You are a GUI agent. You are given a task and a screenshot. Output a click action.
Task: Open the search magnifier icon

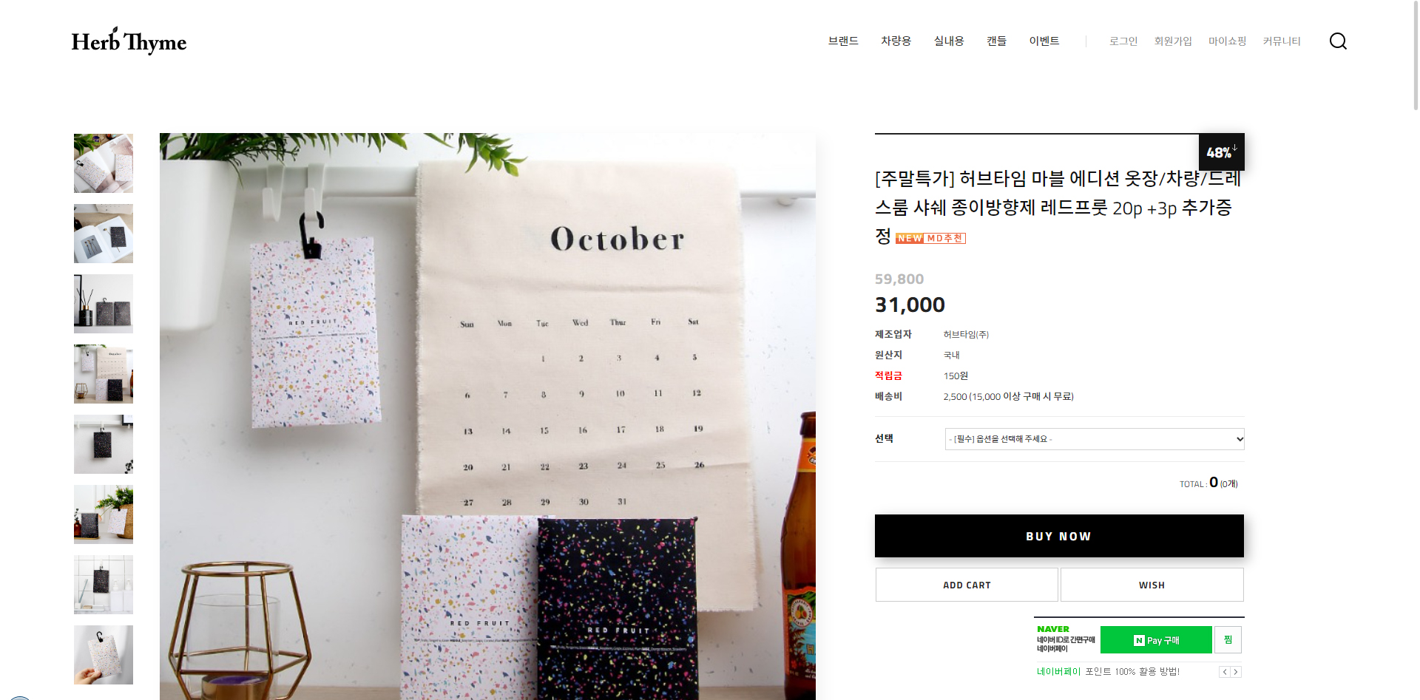pos(1338,41)
